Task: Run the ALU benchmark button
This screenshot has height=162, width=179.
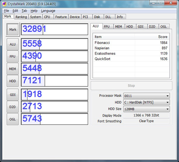Action: pyautogui.click(x=13, y=44)
